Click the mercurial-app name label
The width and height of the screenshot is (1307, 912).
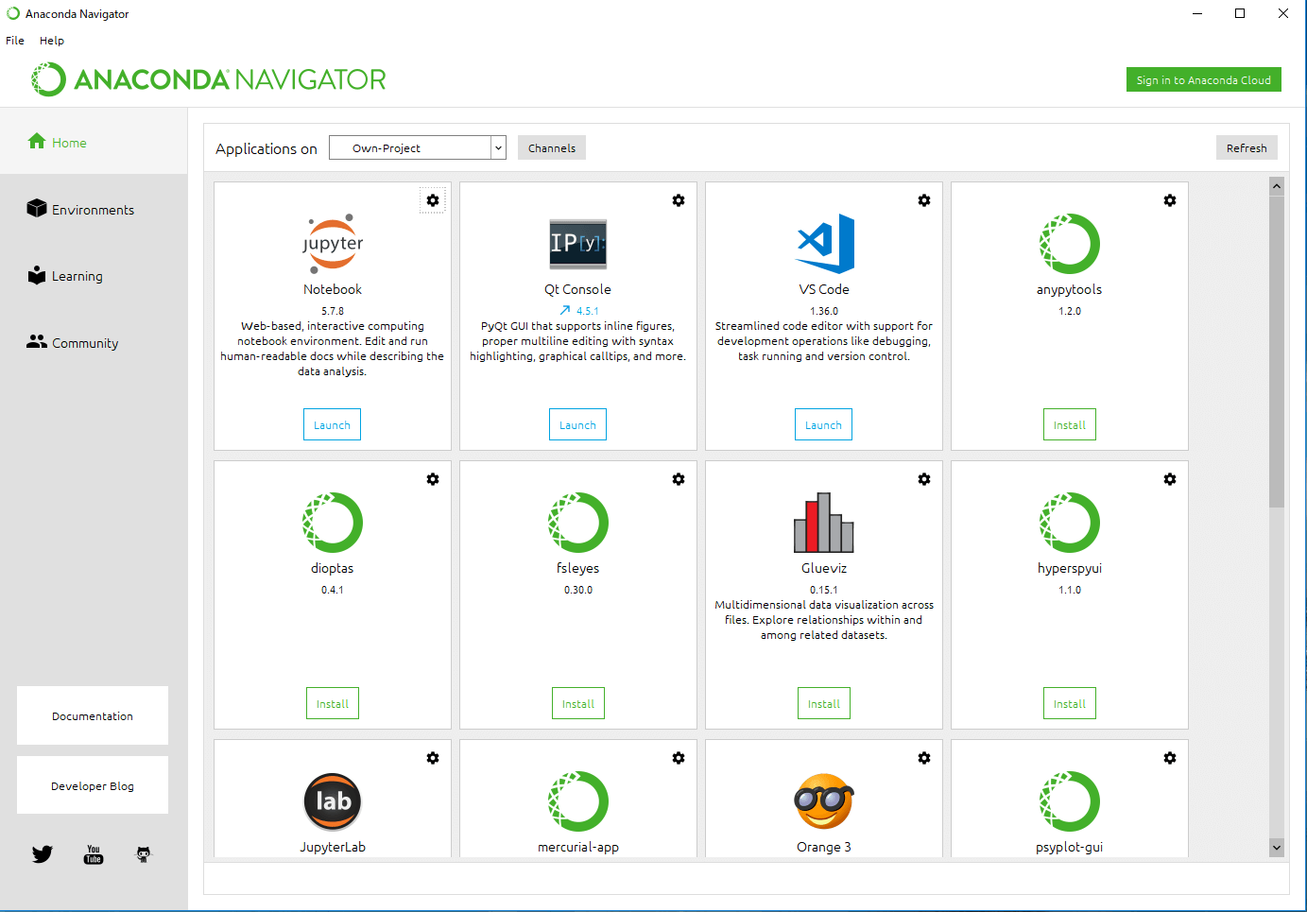click(x=578, y=847)
